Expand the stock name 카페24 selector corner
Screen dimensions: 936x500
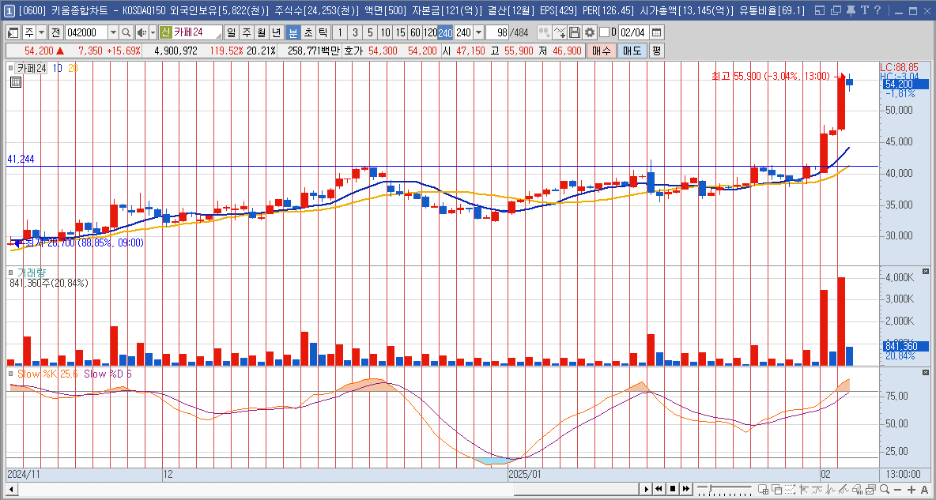click(218, 36)
